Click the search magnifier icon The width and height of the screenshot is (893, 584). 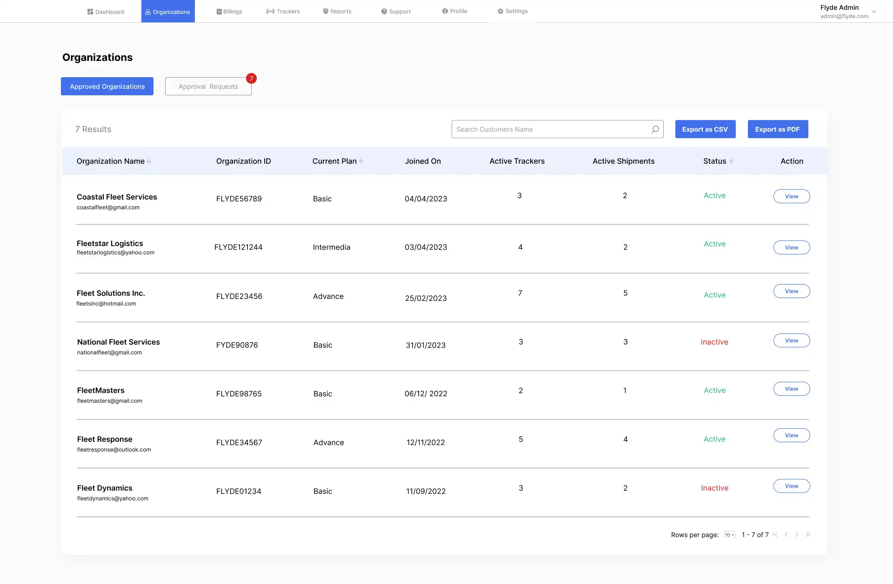655,129
